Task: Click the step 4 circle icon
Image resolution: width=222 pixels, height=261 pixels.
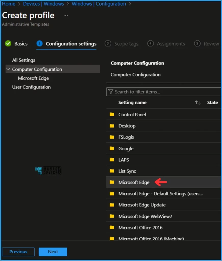Action: pyautogui.click(x=150, y=43)
